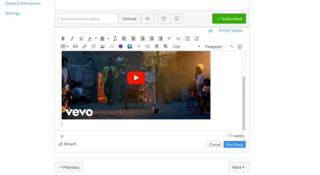Image resolution: width=320 pixels, height=175 pixels.
Task: Expand all replies with down-arrow button
Action: click(x=177, y=19)
